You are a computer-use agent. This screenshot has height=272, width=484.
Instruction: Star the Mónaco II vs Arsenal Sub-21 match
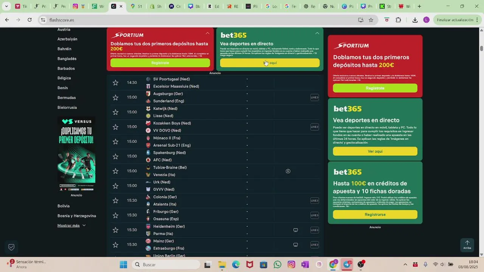[115, 142]
